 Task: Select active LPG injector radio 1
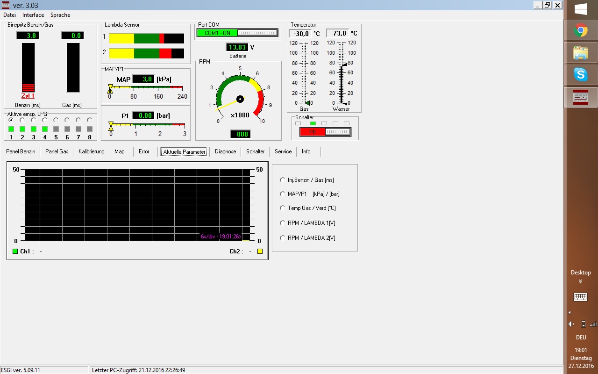[x=11, y=120]
